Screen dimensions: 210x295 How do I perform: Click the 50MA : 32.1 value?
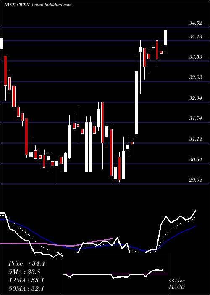(x=26, y=288)
